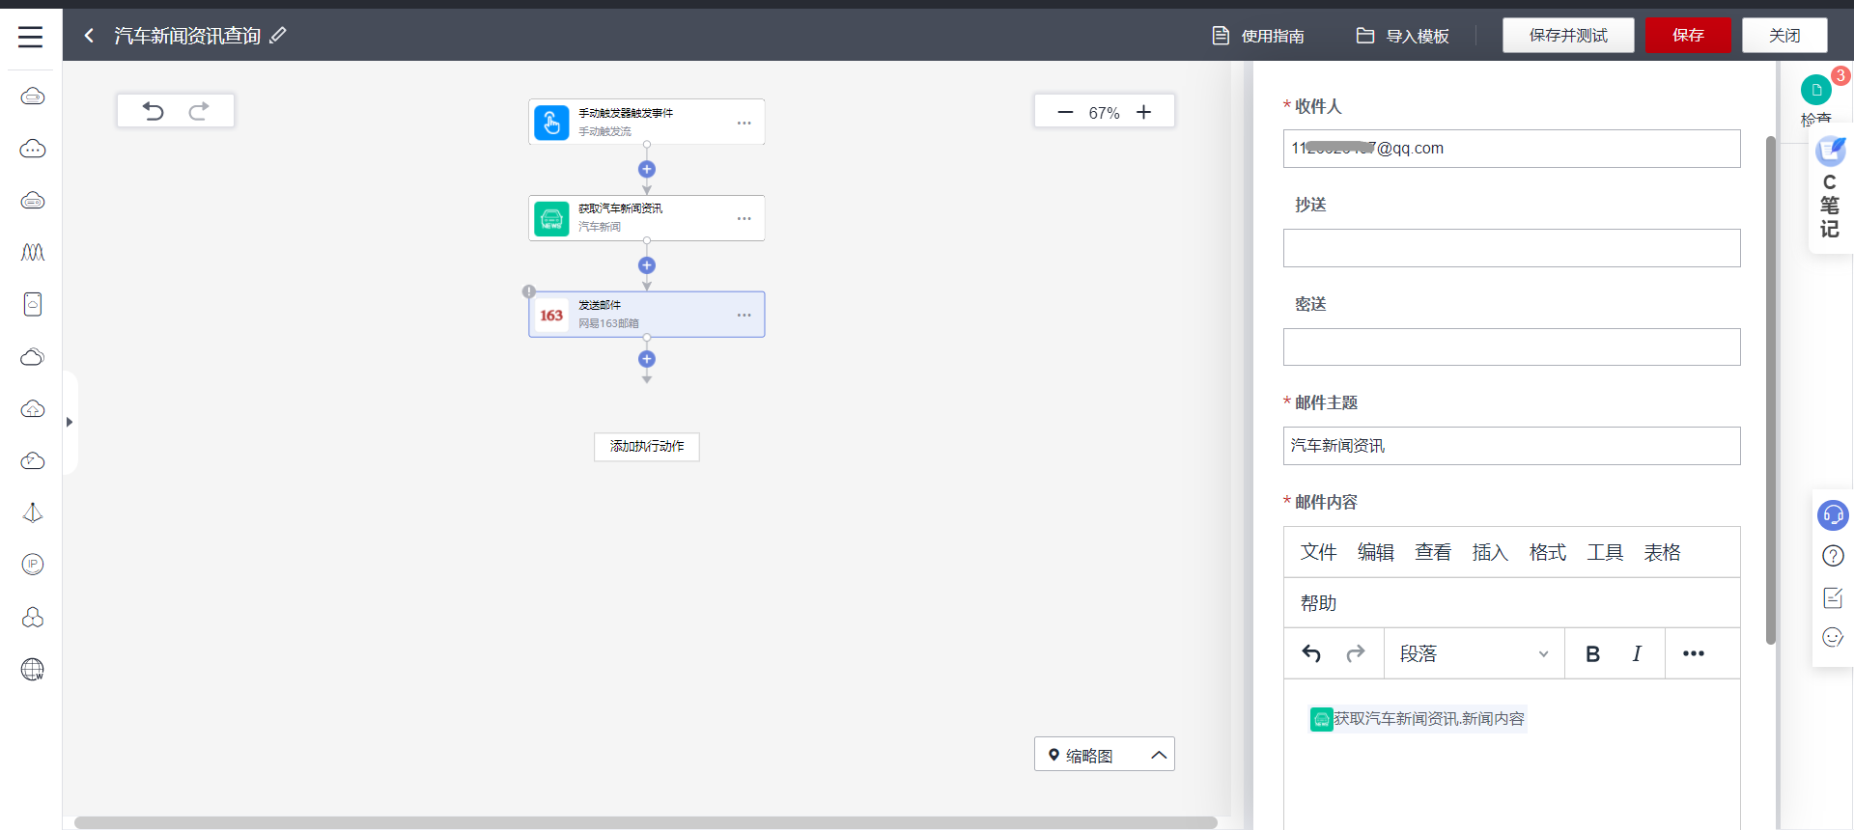Image resolution: width=1854 pixels, height=830 pixels.
Task: Click the 收件人 recipient email field
Action: (x=1512, y=149)
